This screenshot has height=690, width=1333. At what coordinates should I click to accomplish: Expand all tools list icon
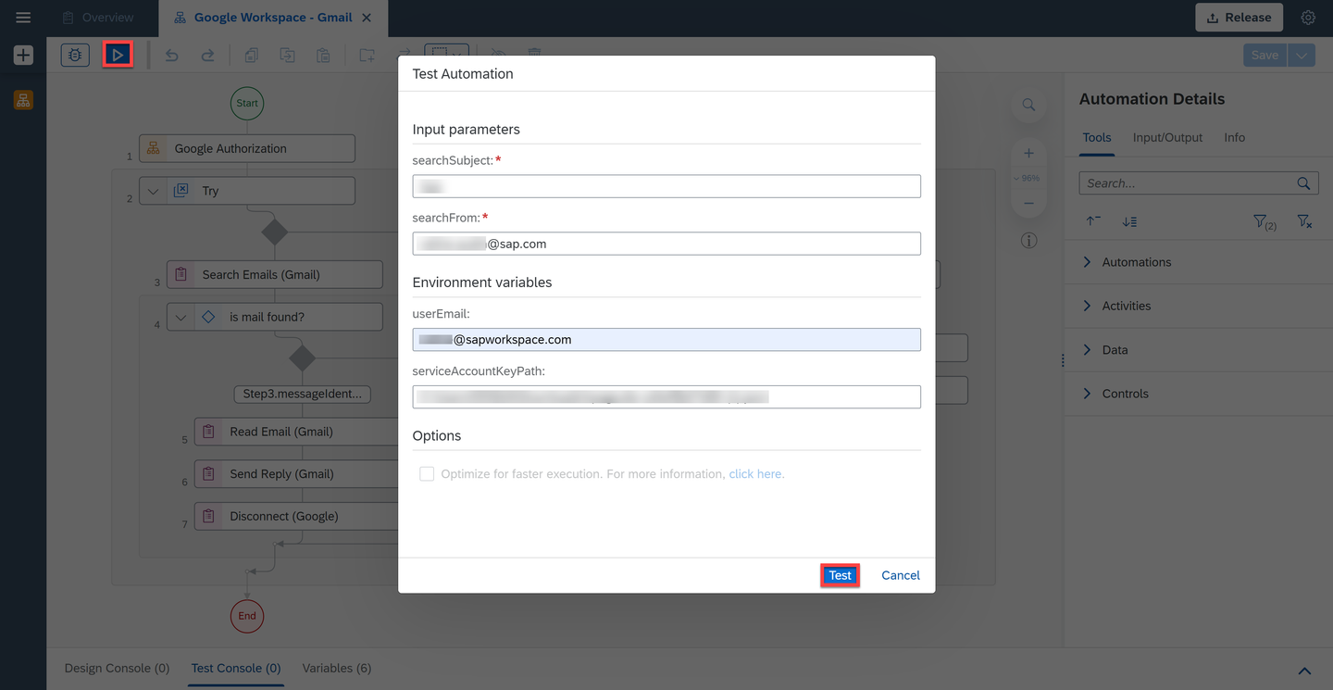point(1129,221)
